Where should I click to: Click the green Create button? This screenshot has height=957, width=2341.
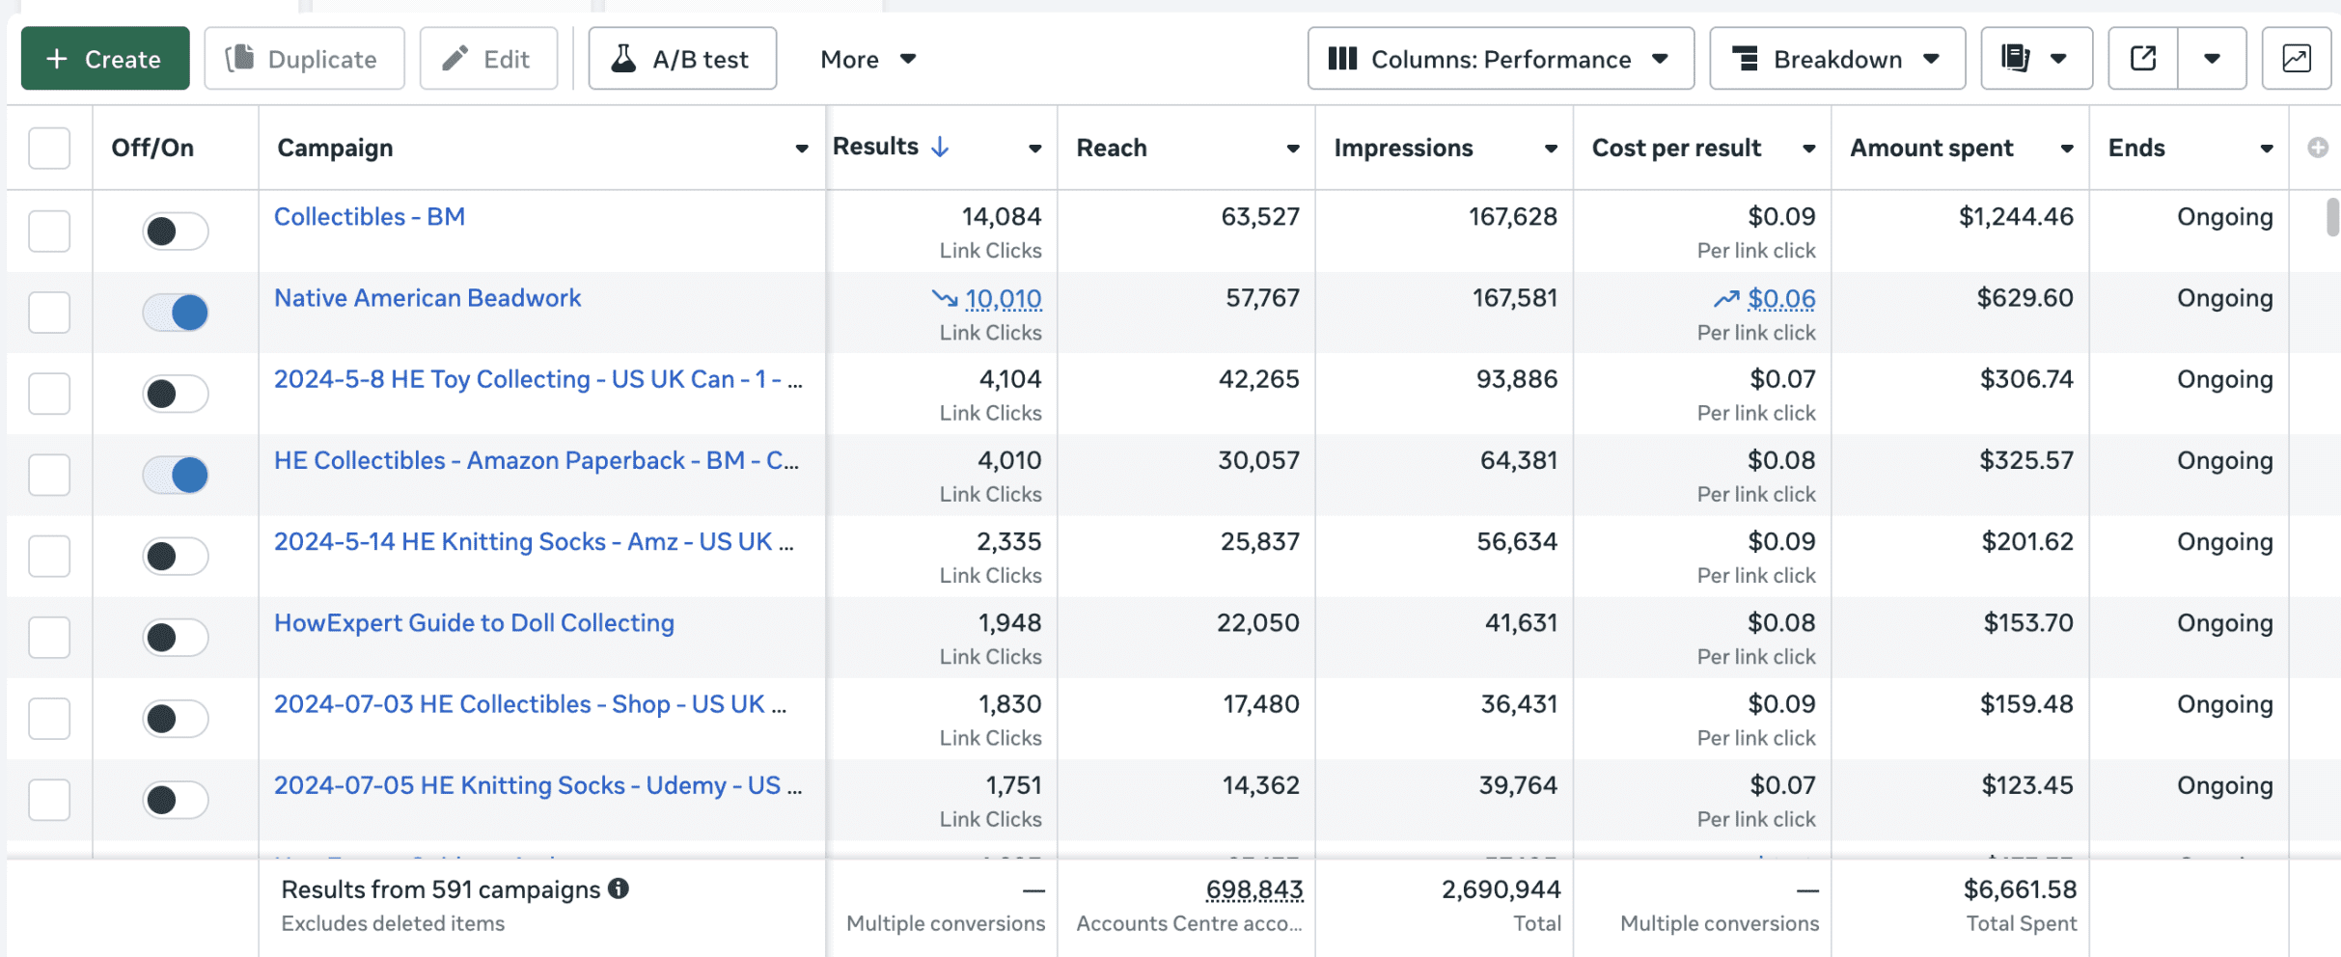tap(105, 59)
